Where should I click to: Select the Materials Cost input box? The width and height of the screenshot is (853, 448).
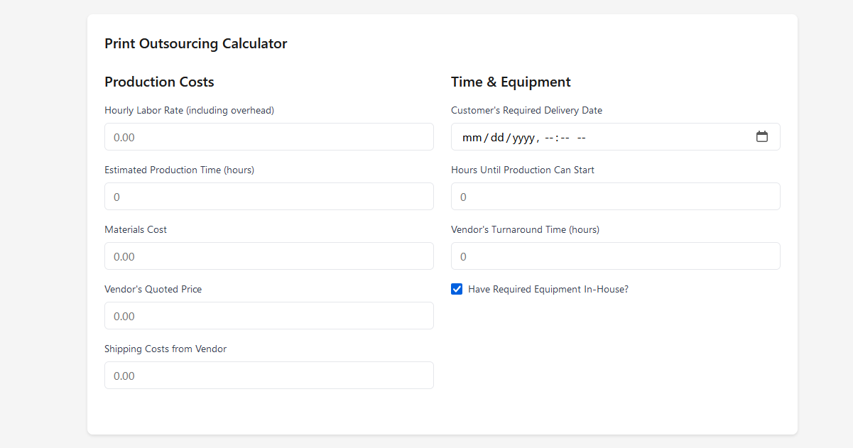268,256
